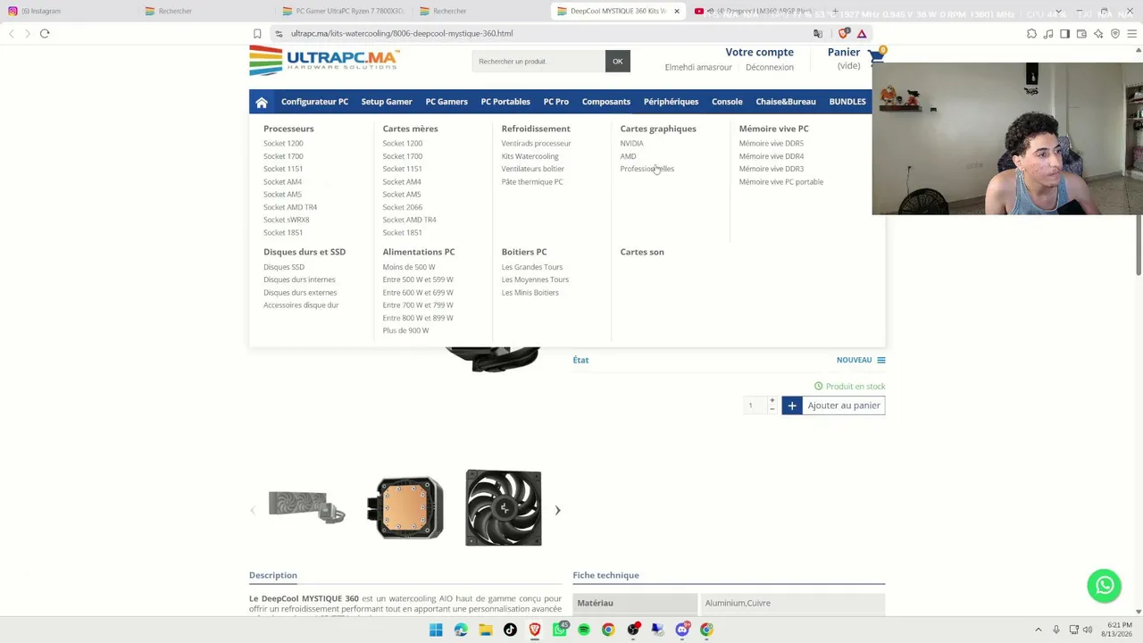Expand the État NOUVEAU list icon

[881, 361]
